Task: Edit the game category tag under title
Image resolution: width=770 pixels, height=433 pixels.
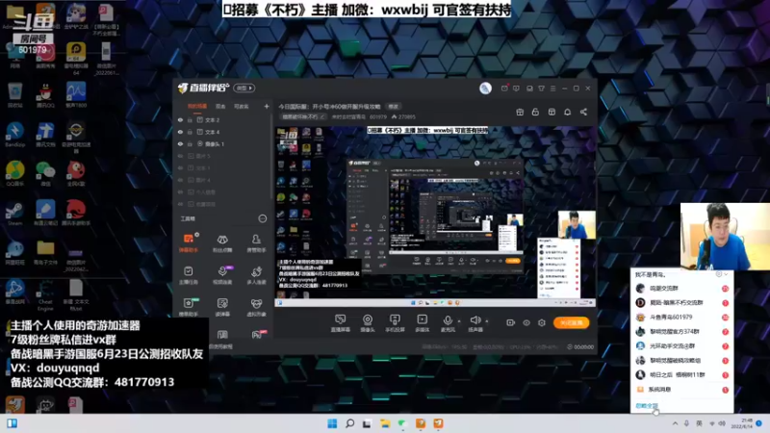Action: pos(302,116)
